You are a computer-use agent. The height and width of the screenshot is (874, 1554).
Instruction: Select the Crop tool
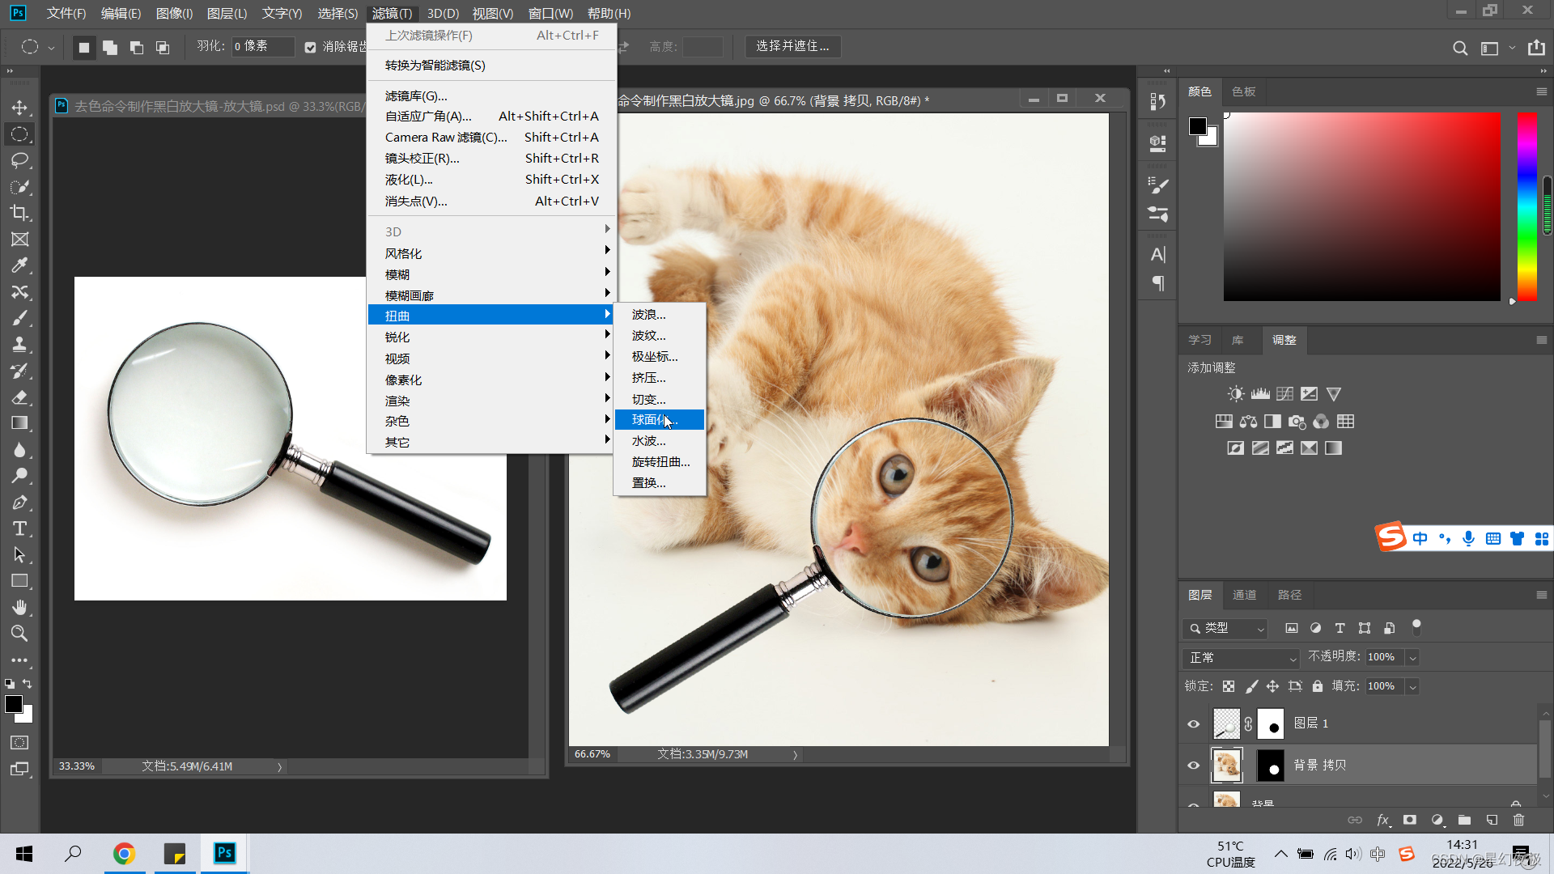(x=19, y=213)
